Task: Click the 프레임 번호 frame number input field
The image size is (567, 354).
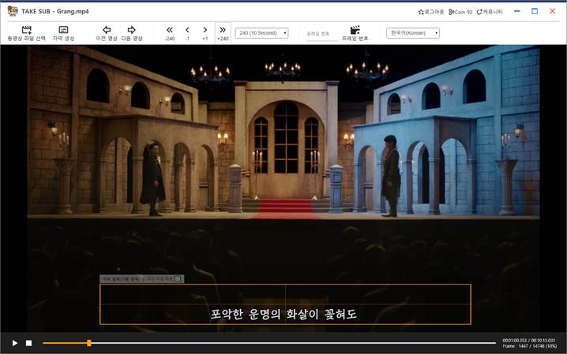Action: [x=322, y=34]
